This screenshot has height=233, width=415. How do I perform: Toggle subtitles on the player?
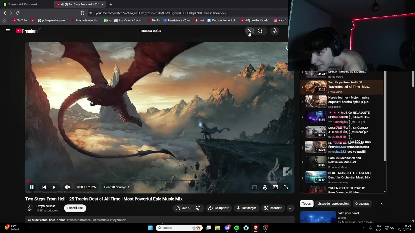[255, 187]
